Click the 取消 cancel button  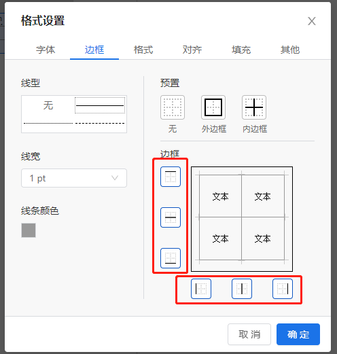249,334
